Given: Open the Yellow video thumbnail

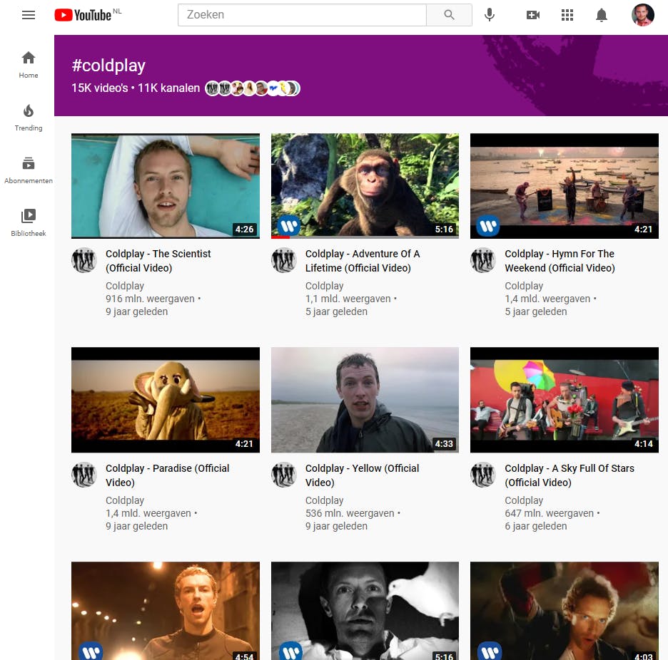Looking at the screenshot, I should click(x=365, y=400).
